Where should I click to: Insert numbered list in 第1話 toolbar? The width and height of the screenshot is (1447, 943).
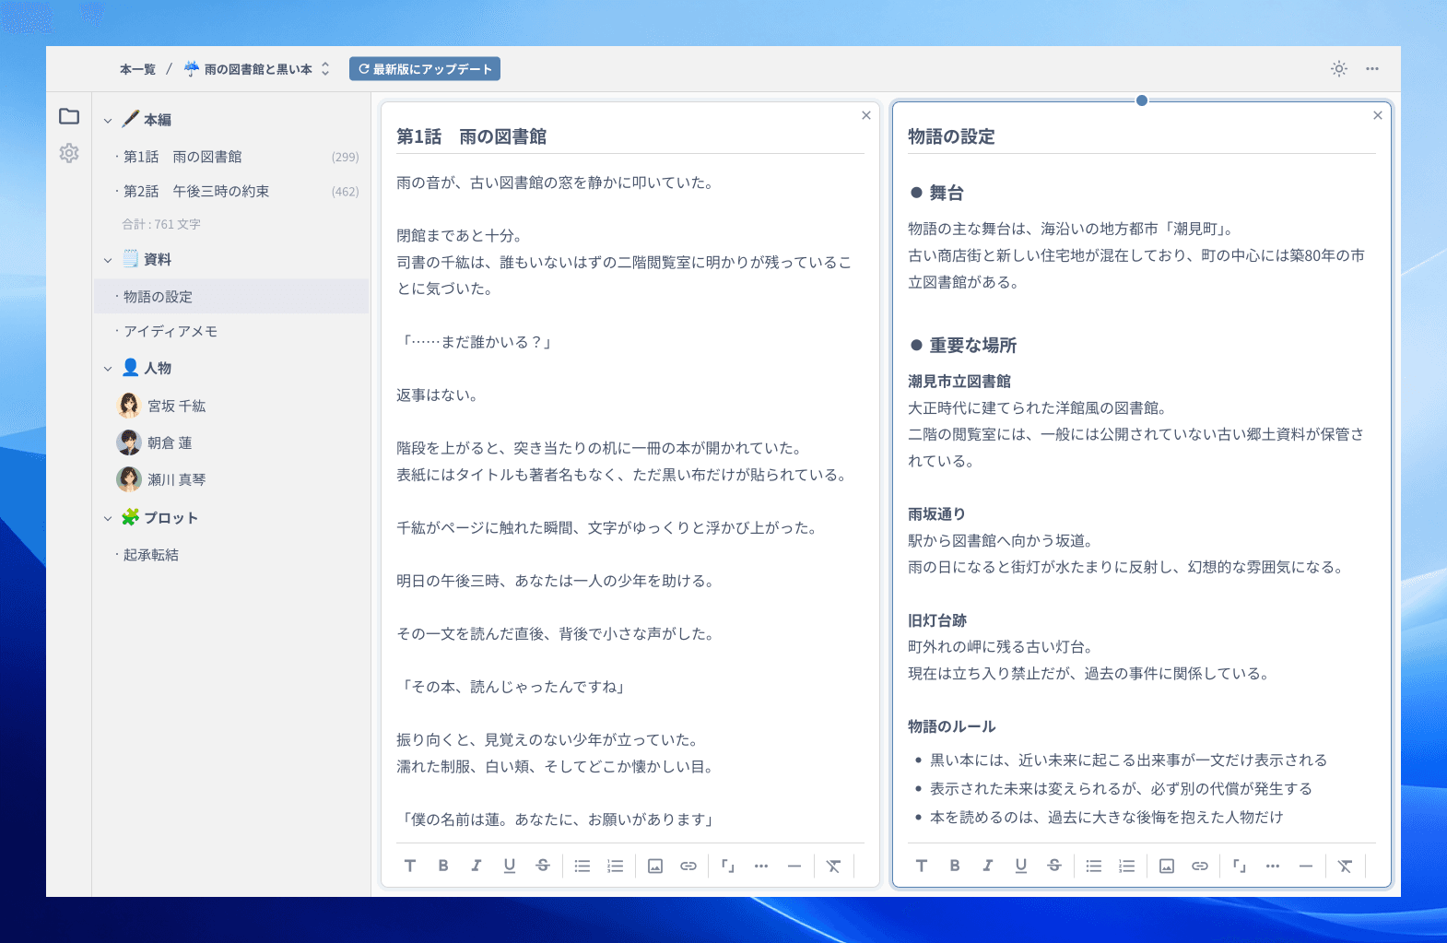pyautogui.click(x=616, y=866)
